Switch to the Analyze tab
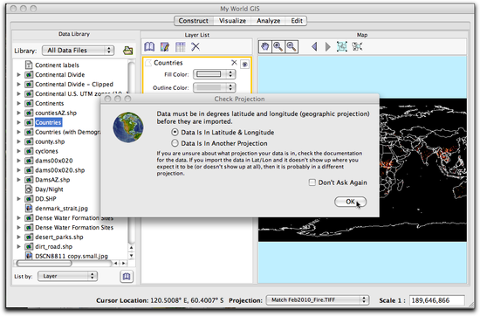Viewport: 480px width, 316px height. point(269,21)
